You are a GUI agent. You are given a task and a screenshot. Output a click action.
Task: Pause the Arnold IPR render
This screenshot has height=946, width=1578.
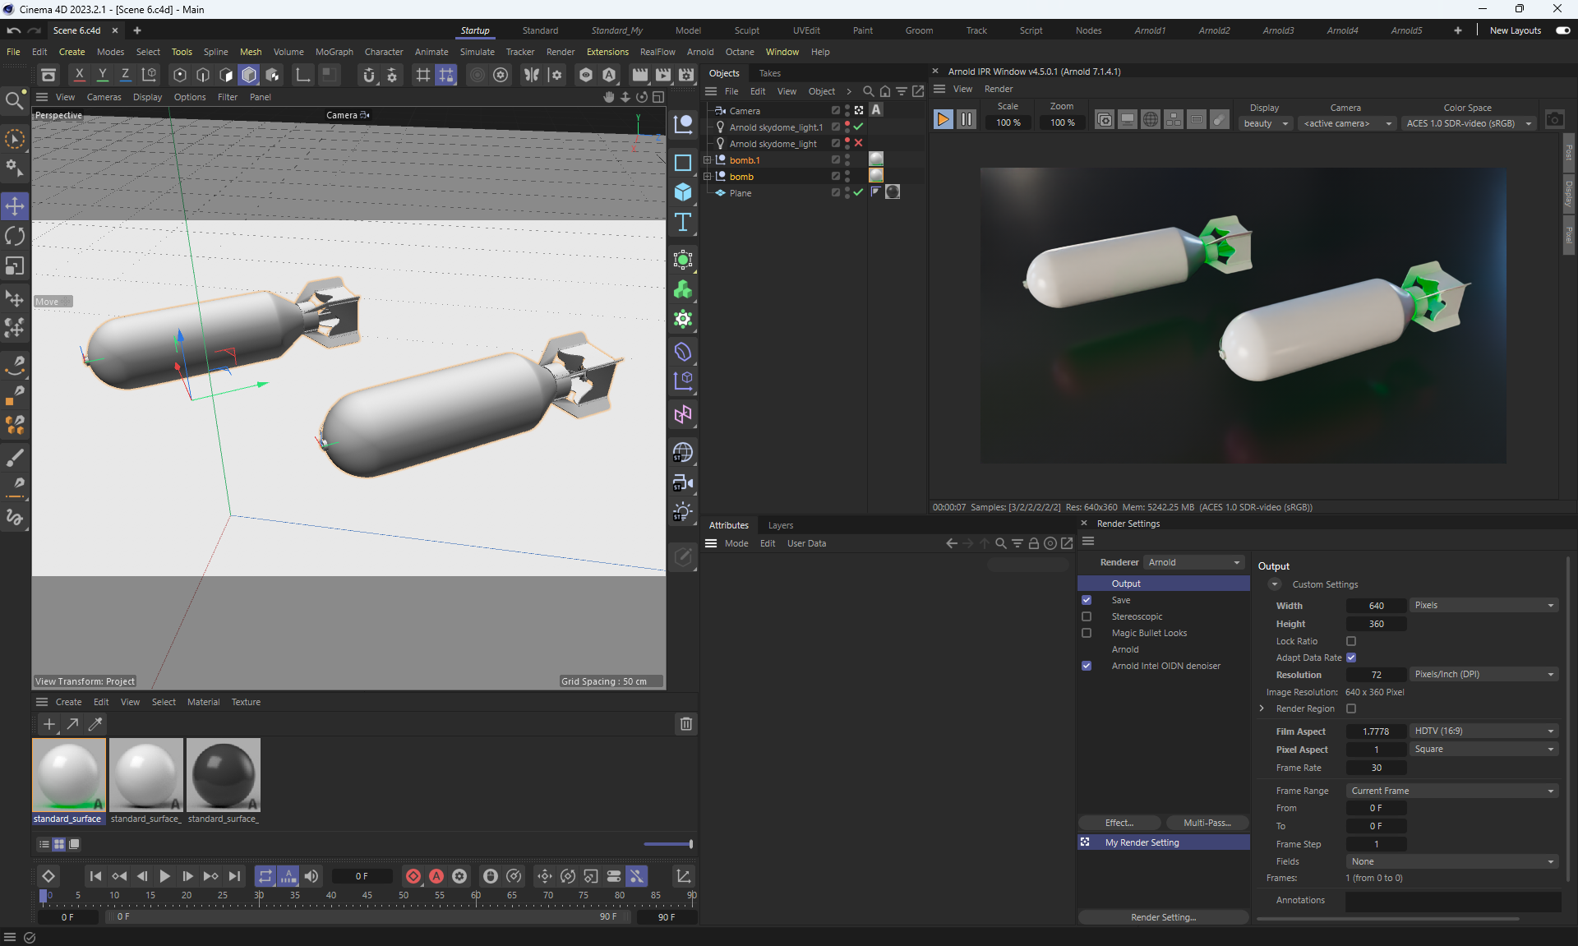pos(967,120)
